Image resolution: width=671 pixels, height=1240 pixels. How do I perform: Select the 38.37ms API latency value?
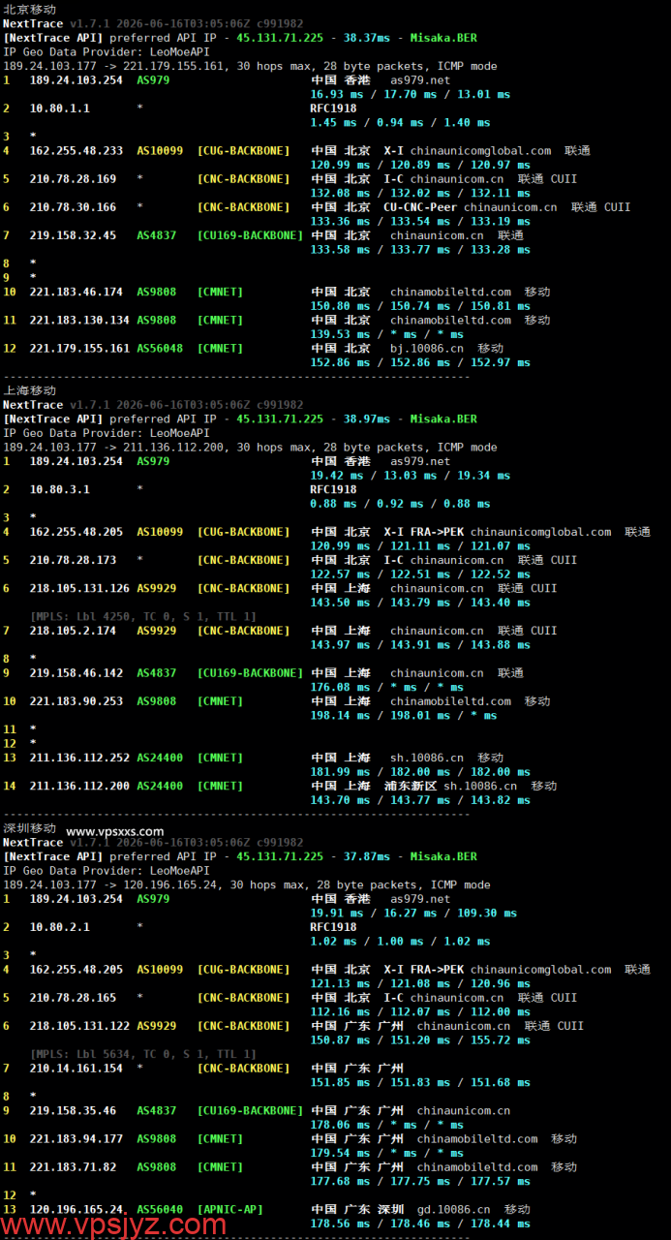tap(366, 38)
